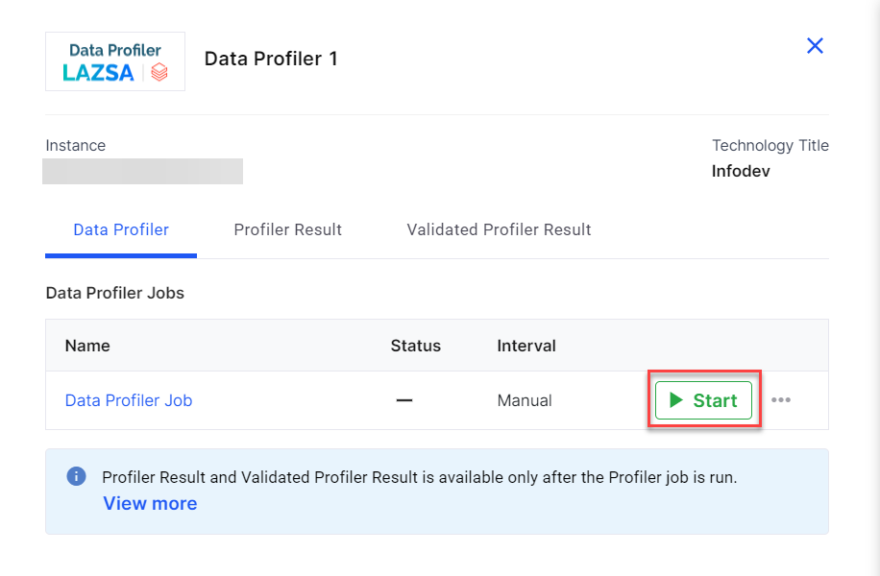Select the Data Profiler tab
This screenshot has height=576, width=880.
pos(121,229)
